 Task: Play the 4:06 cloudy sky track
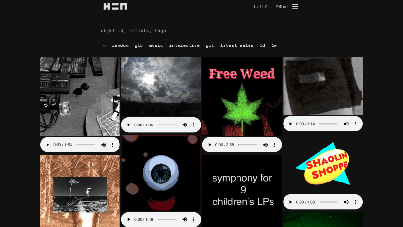(x=129, y=125)
